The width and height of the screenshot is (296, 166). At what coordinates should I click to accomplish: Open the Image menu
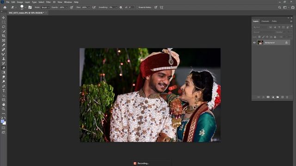pyautogui.click(x=20, y=2)
